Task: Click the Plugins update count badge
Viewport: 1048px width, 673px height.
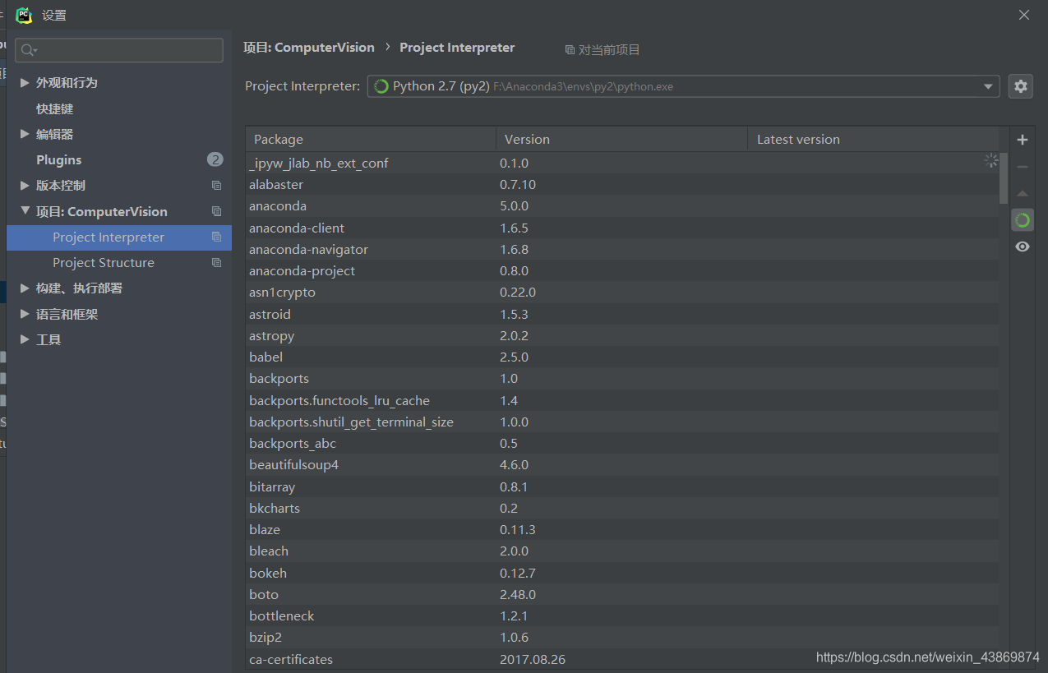Action: pyautogui.click(x=215, y=159)
